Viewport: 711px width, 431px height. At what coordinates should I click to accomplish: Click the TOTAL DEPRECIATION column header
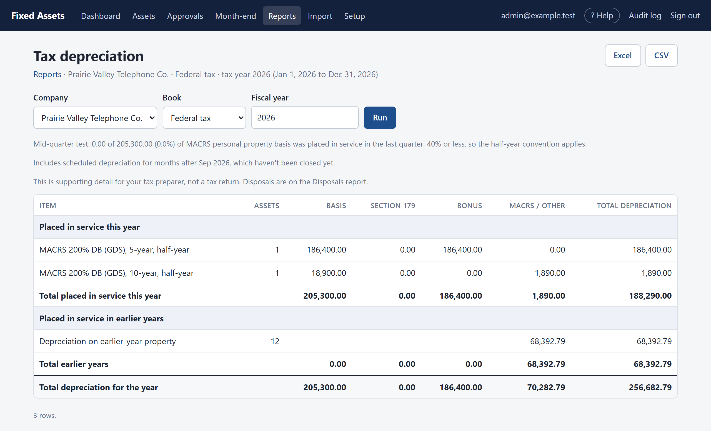pos(634,206)
